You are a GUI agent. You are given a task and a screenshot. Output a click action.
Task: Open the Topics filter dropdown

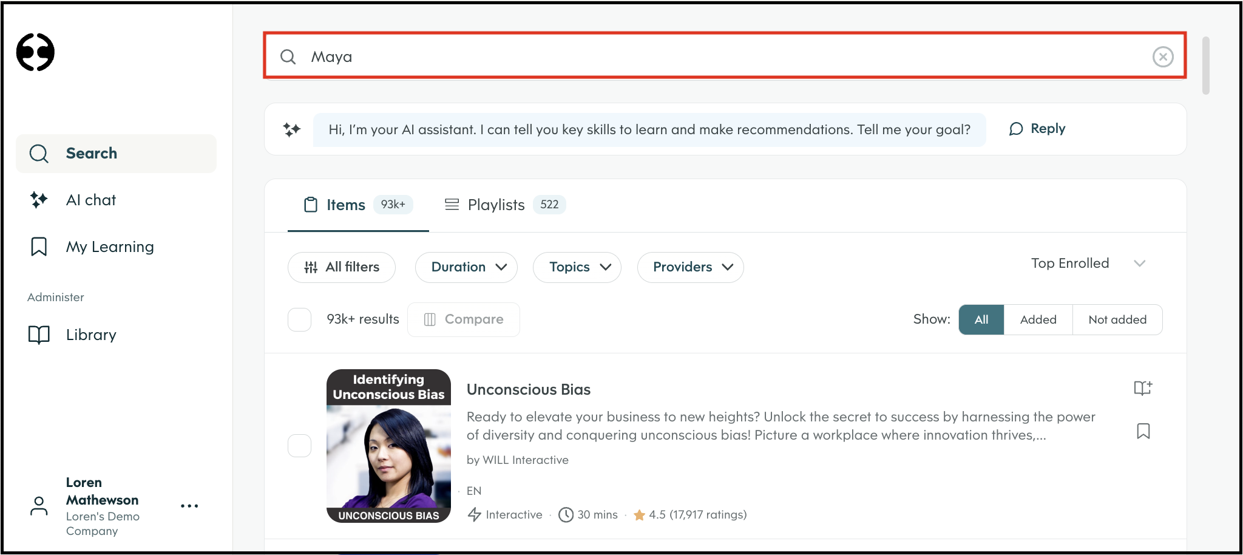coord(577,267)
